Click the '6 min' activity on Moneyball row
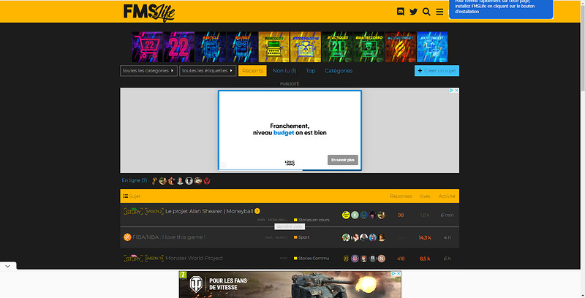The image size is (585, 298). point(447,215)
